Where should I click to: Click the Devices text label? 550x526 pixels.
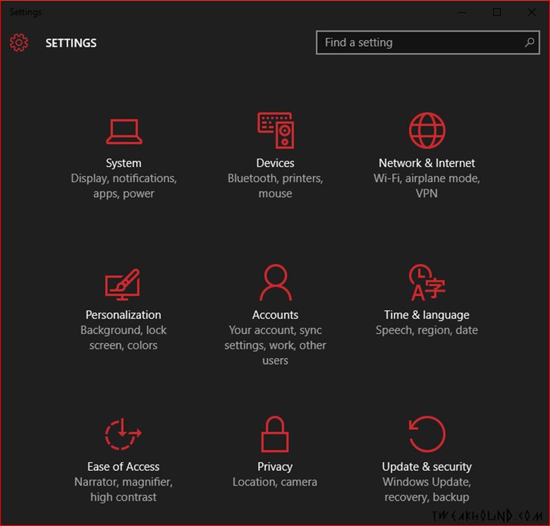point(275,163)
